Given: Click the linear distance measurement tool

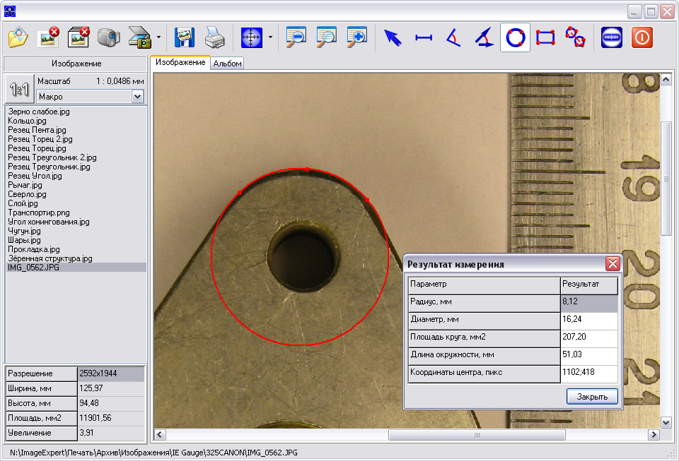Looking at the screenshot, I should tap(423, 37).
